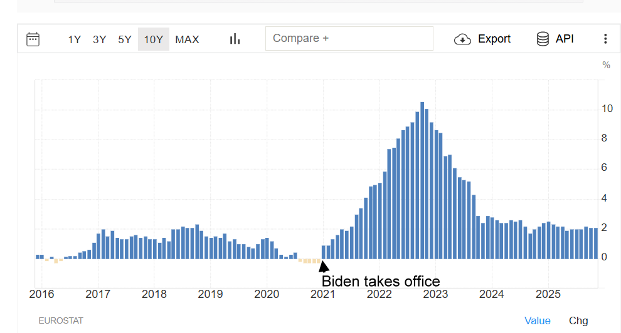This screenshot has height=333, width=621.
Task: Switch to the 5Y time range
Action: (125, 39)
